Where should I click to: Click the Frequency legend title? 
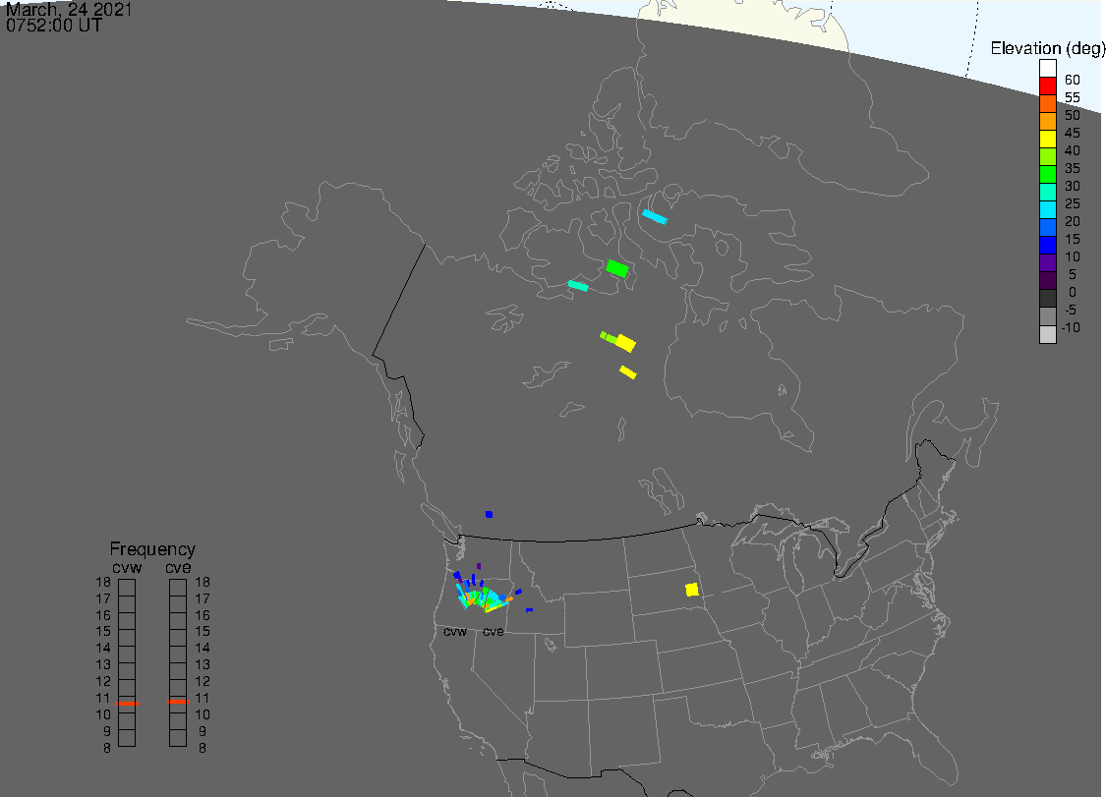[152, 549]
